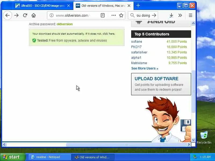Go back to the previous page

click(x=8, y=15)
